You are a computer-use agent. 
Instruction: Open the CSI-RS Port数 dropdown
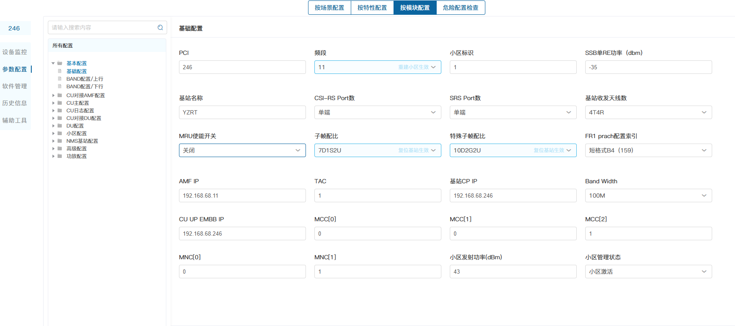[377, 112]
